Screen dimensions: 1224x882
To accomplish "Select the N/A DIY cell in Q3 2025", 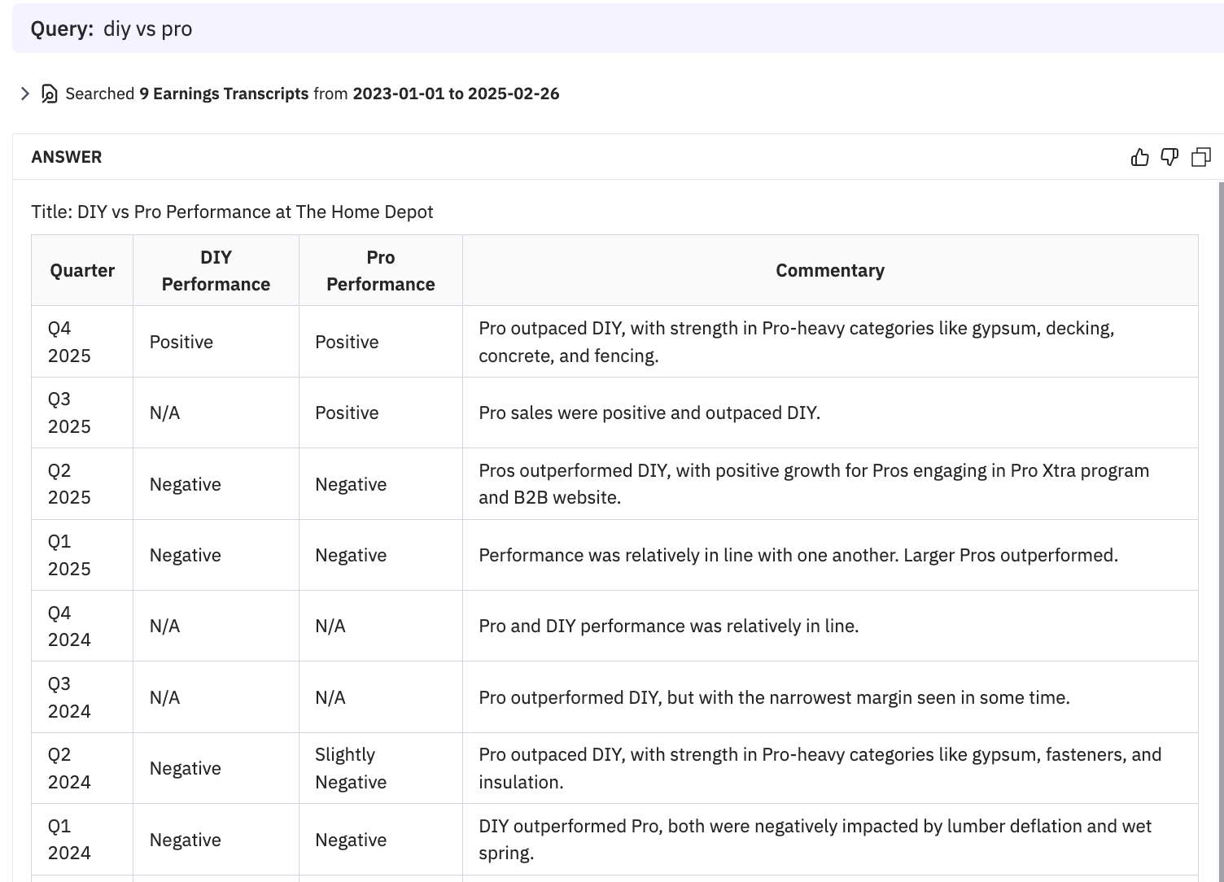I will (165, 413).
